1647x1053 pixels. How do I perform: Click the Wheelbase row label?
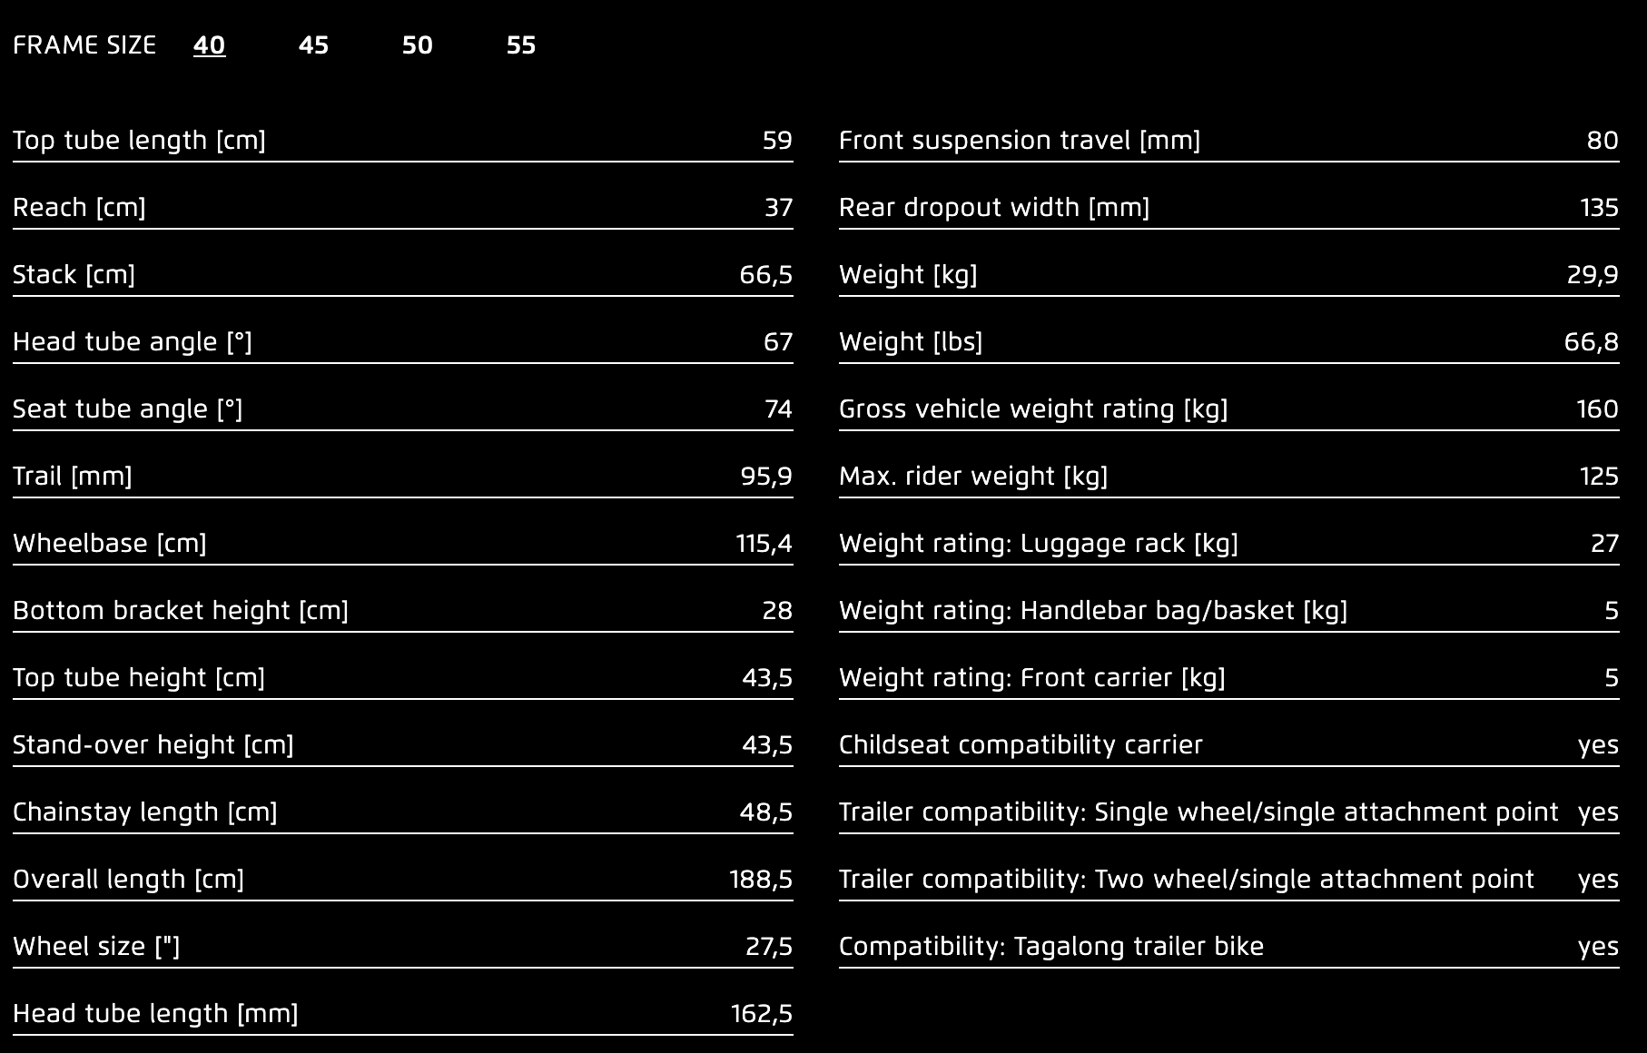[110, 544]
